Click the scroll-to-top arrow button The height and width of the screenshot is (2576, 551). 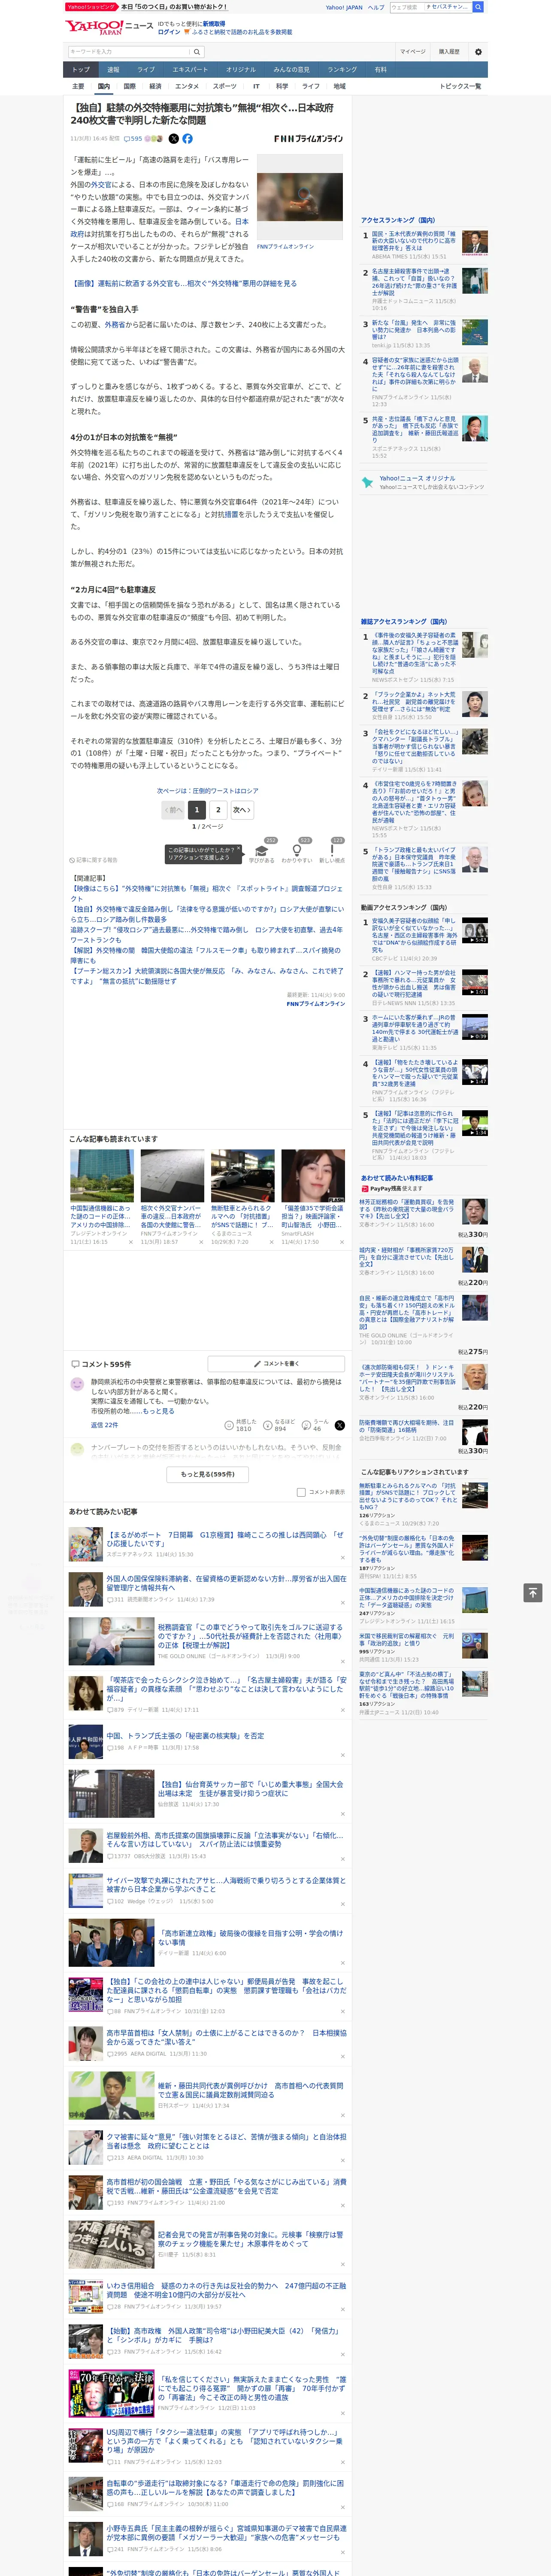click(x=533, y=1593)
